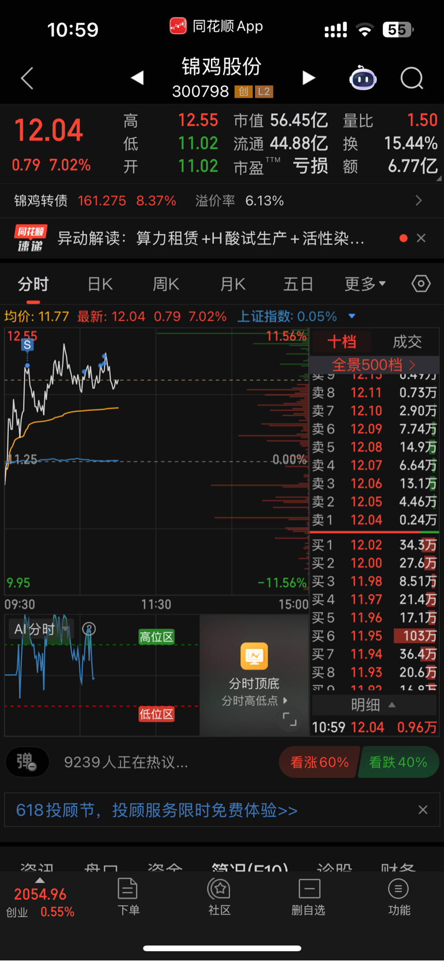This screenshot has height=961, width=444.
Task: Expand AI分时 chart to fullscreen
Action: pyautogui.click(x=289, y=719)
